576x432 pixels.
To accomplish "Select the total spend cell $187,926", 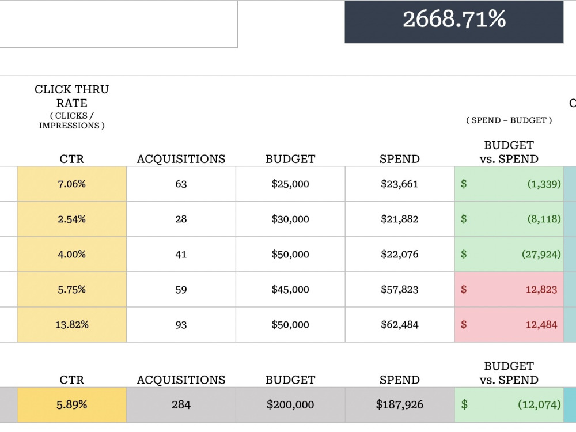I will click(x=400, y=405).
